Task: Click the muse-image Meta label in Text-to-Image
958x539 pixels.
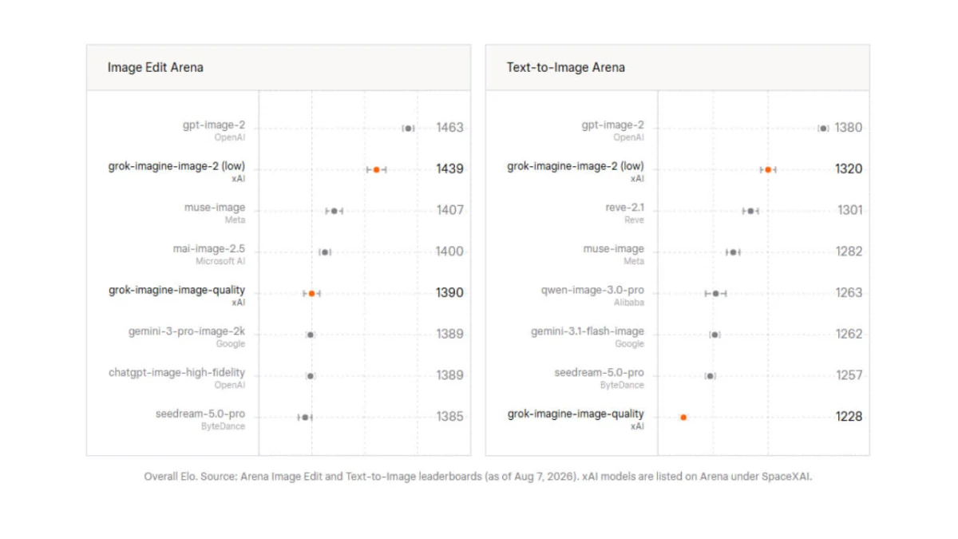Action: (x=613, y=254)
